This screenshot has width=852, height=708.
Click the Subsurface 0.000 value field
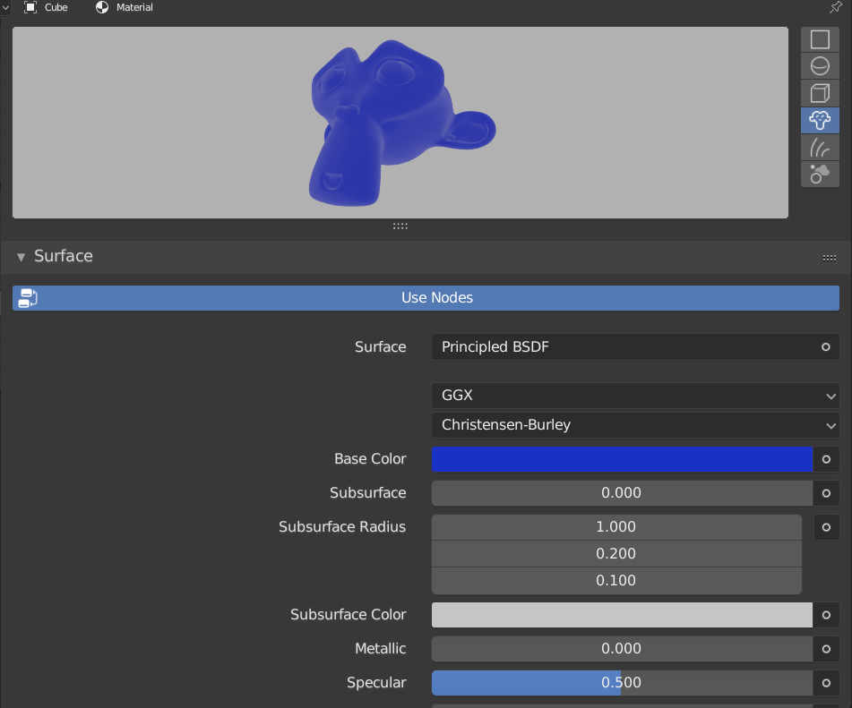tap(622, 493)
